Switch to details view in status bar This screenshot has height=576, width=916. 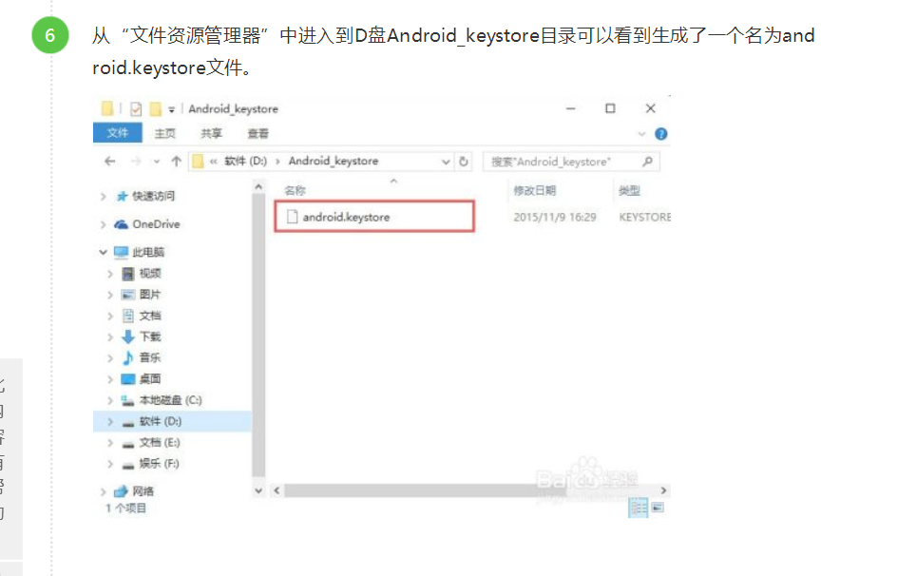tap(639, 508)
